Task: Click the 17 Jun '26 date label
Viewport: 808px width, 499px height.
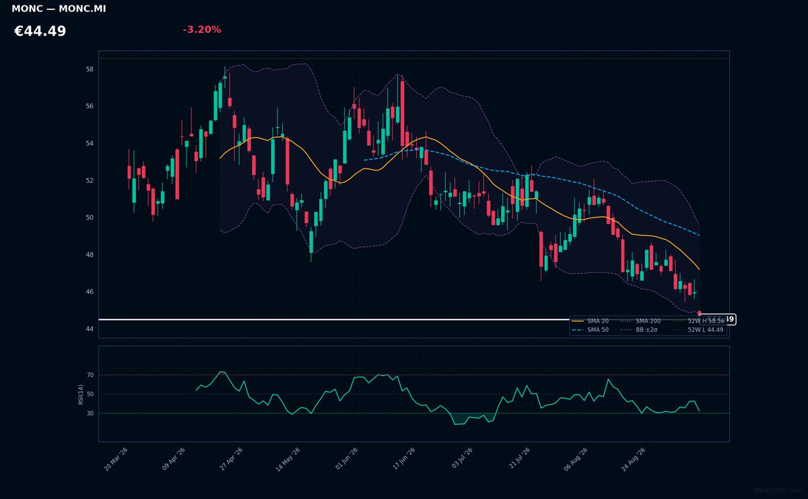Action: pos(403,459)
